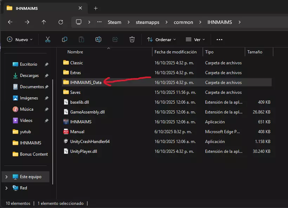Sort files by Fecha de modificación column

176,52
